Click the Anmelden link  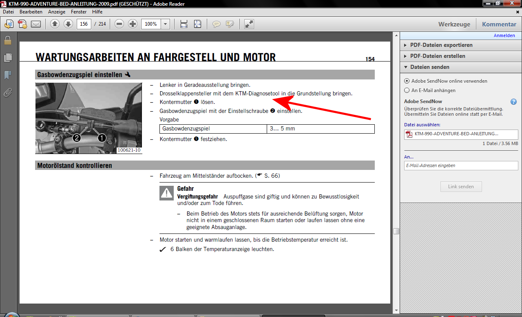(x=504, y=35)
